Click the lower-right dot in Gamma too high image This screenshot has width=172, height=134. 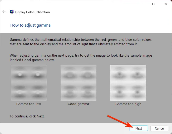(x=137, y=92)
